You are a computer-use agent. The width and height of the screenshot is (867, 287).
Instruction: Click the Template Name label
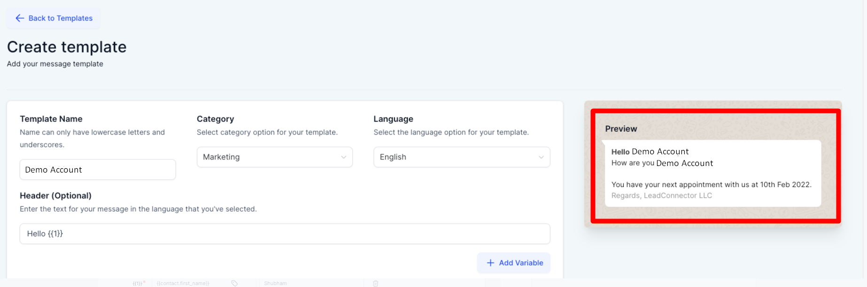coord(51,119)
